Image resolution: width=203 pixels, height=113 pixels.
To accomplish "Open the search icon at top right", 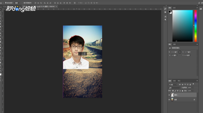I will [x=199, y=3].
